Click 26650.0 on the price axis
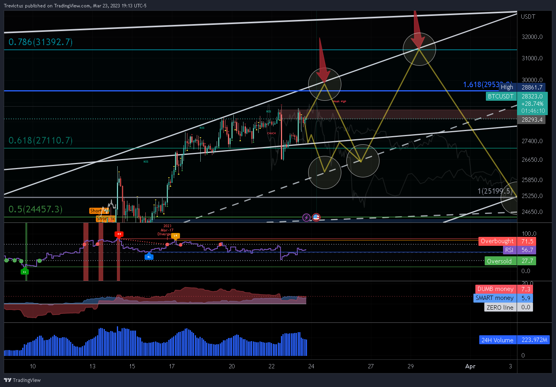The image size is (556, 387). [x=532, y=160]
